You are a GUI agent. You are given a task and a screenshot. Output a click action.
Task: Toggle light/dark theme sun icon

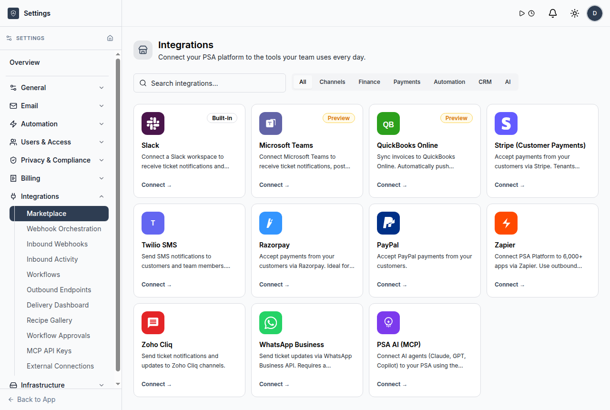coord(575,13)
